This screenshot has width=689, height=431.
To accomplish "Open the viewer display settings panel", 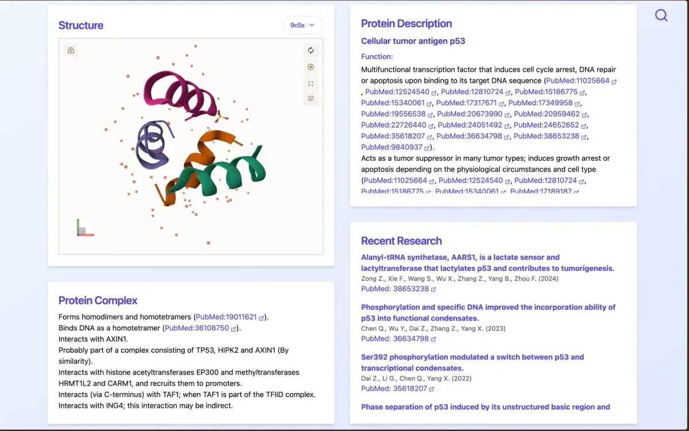I will (x=311, y=98).
